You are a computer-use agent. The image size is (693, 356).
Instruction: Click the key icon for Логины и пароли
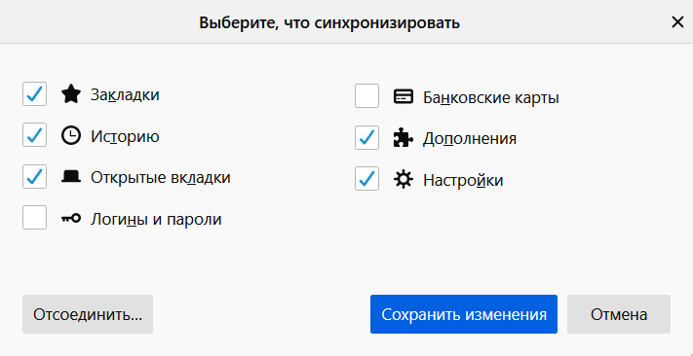click(x=71, y=218)
